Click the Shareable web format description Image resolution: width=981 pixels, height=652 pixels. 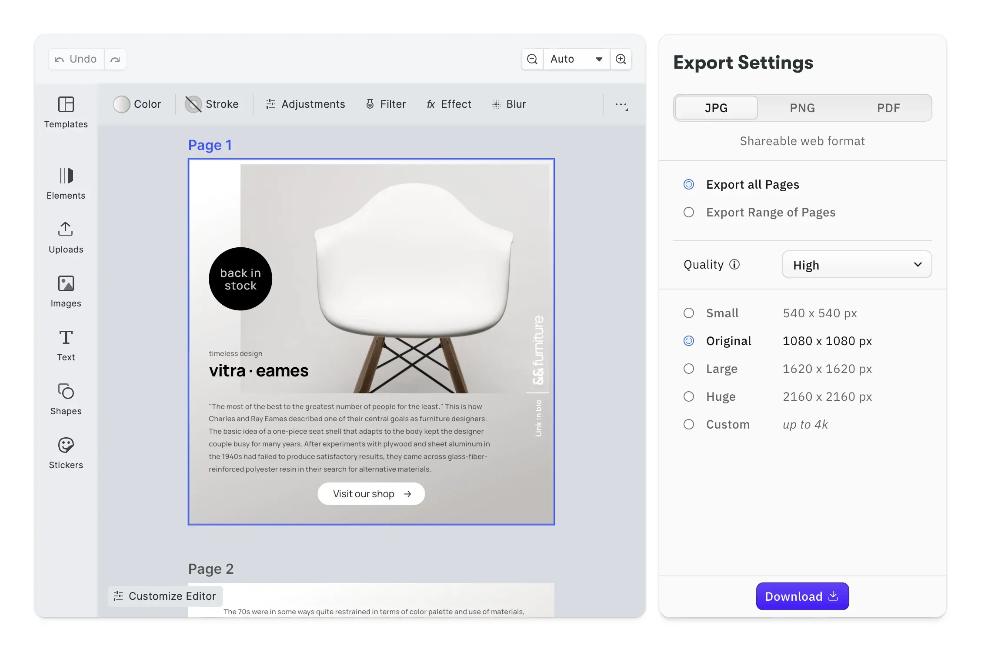coord(802,141)
